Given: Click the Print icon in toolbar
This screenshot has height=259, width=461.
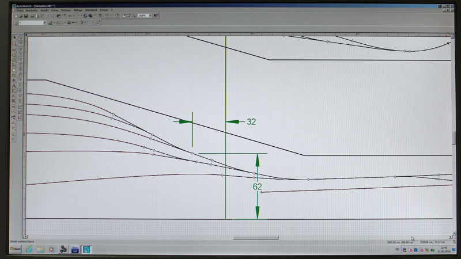Looking at the screenshot, I should point(33,16).
